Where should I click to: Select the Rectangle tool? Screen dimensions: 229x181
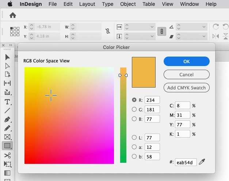point(7,146)
